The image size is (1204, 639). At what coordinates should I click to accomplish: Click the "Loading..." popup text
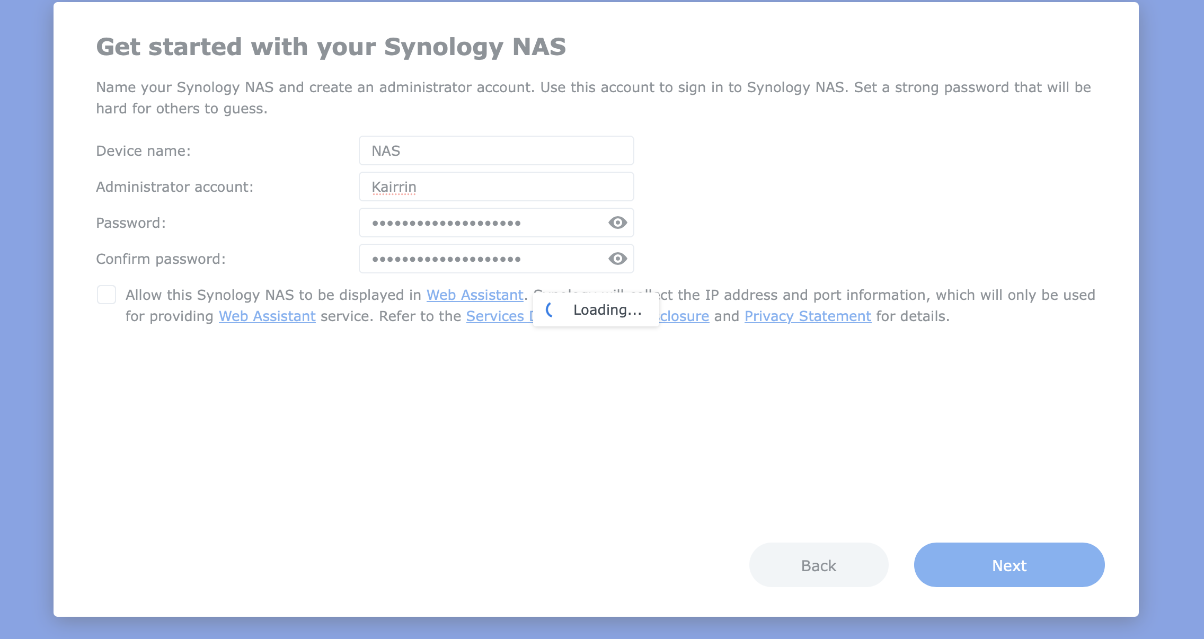point(607,310)
